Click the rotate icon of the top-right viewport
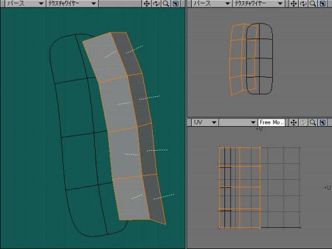This screenshot has height=249, width=332. tap(303, 3)
